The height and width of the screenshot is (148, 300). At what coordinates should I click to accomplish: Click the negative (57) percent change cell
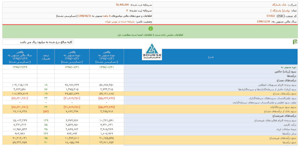46,111
